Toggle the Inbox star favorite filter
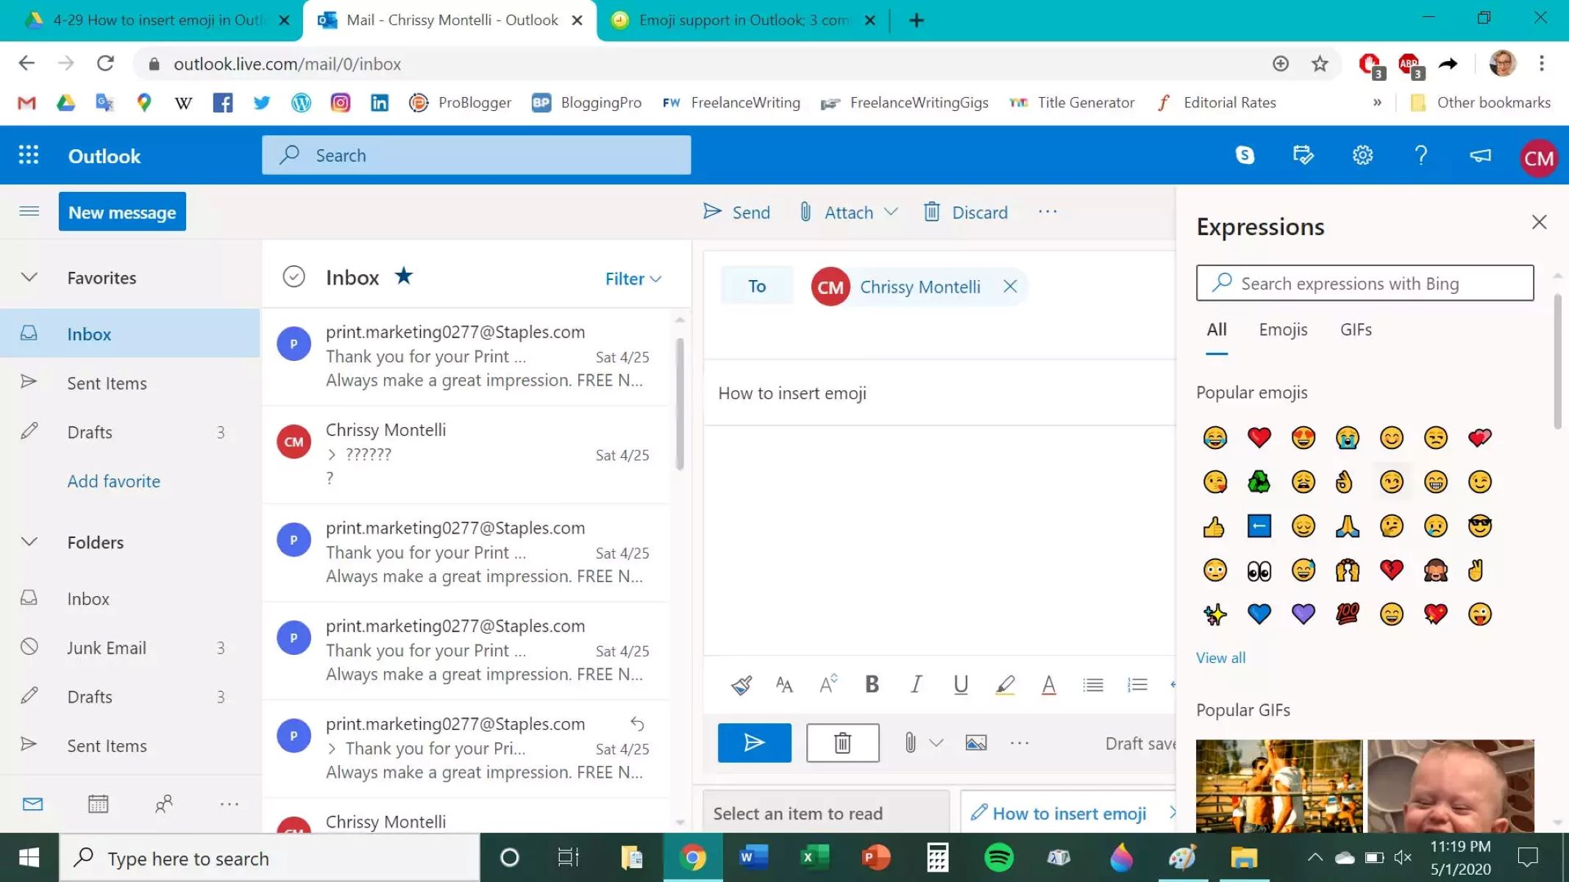Viewport: 1569px width, 882px height. (x=403, y=277)
